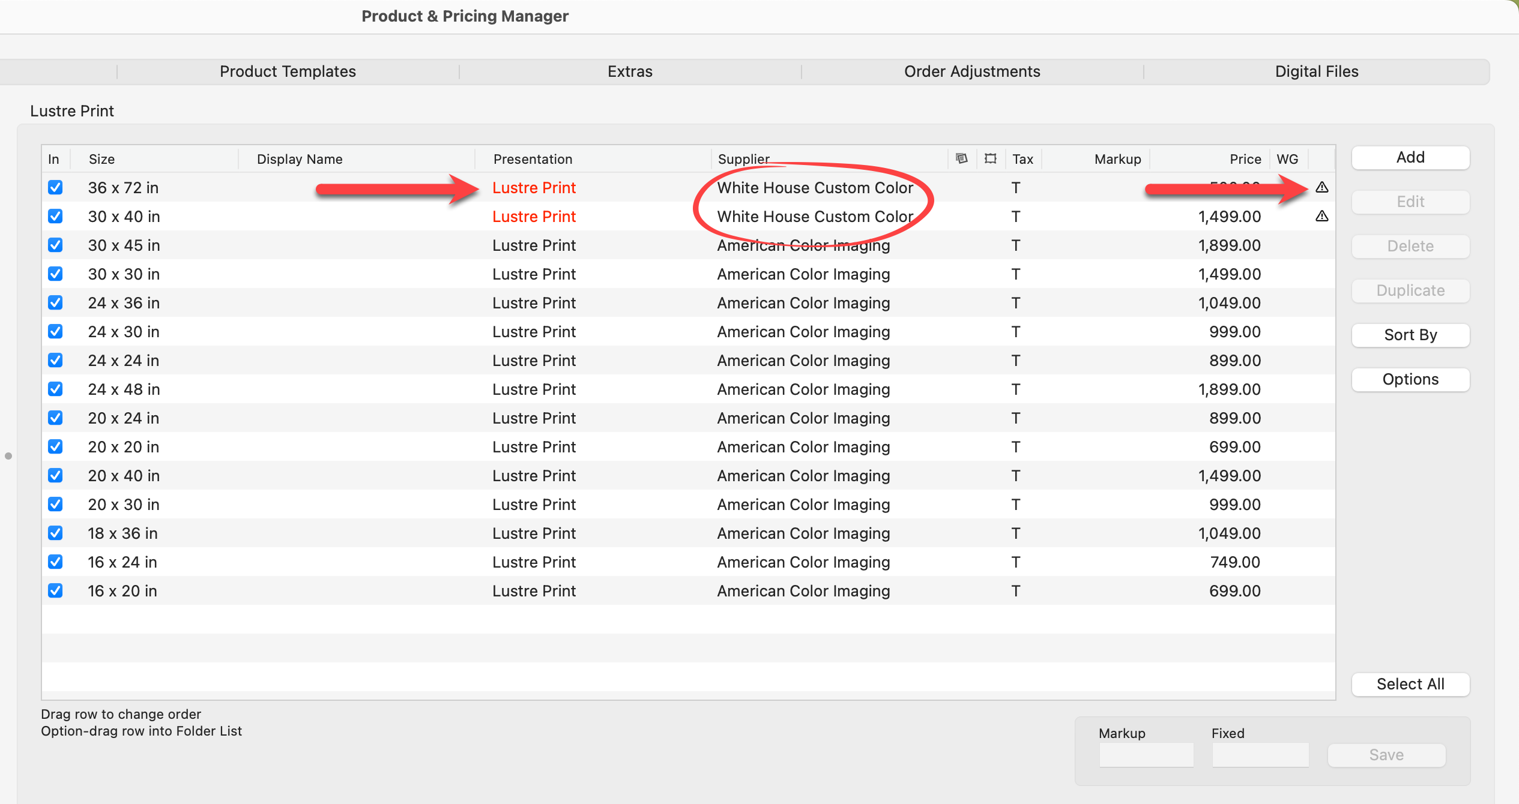The height and width of the screenshot is (804, 1519).
Task: Open the Options menu button
Action: [x=1410, y=379]
